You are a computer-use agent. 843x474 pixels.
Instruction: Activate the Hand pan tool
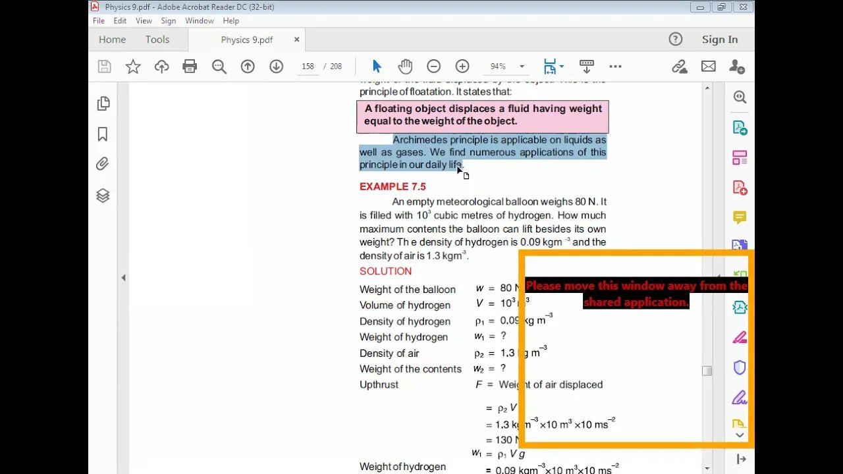click(x=404, y=66)
